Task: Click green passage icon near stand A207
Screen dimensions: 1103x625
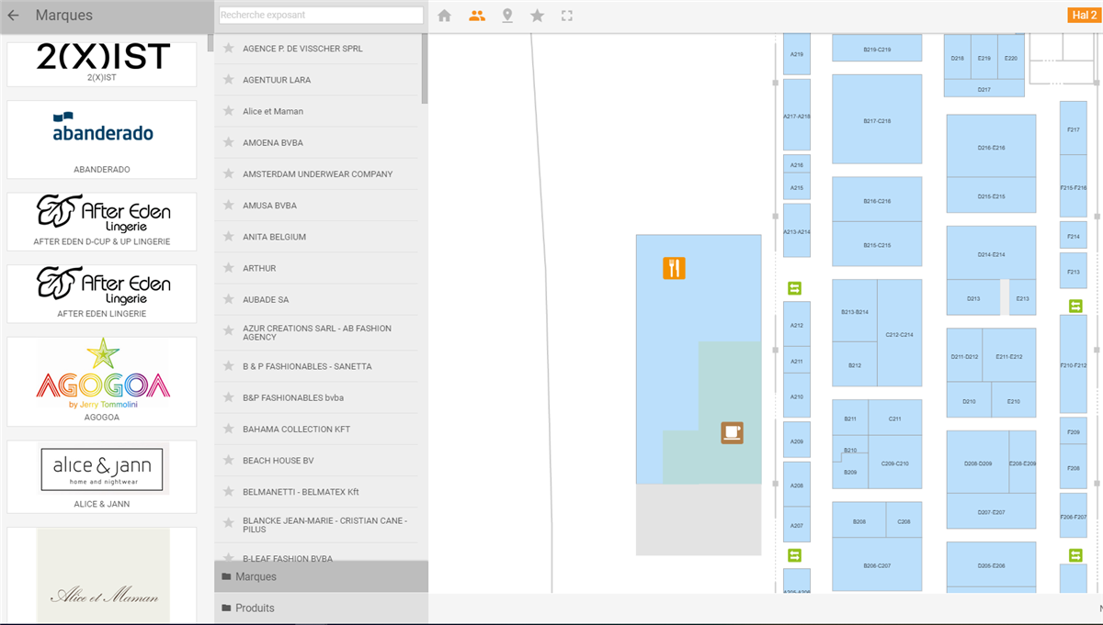Action: tap(795, 554)
